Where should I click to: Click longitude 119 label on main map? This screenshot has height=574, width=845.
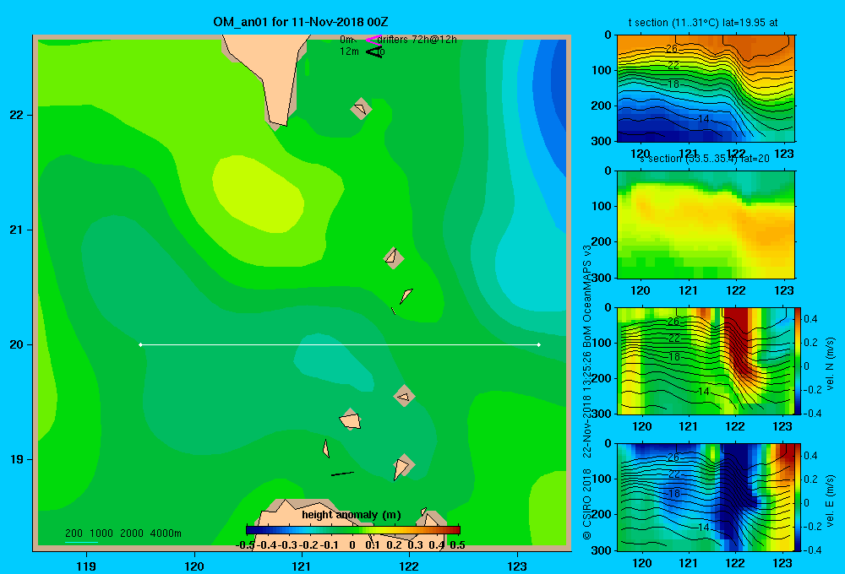click(87, 566)
